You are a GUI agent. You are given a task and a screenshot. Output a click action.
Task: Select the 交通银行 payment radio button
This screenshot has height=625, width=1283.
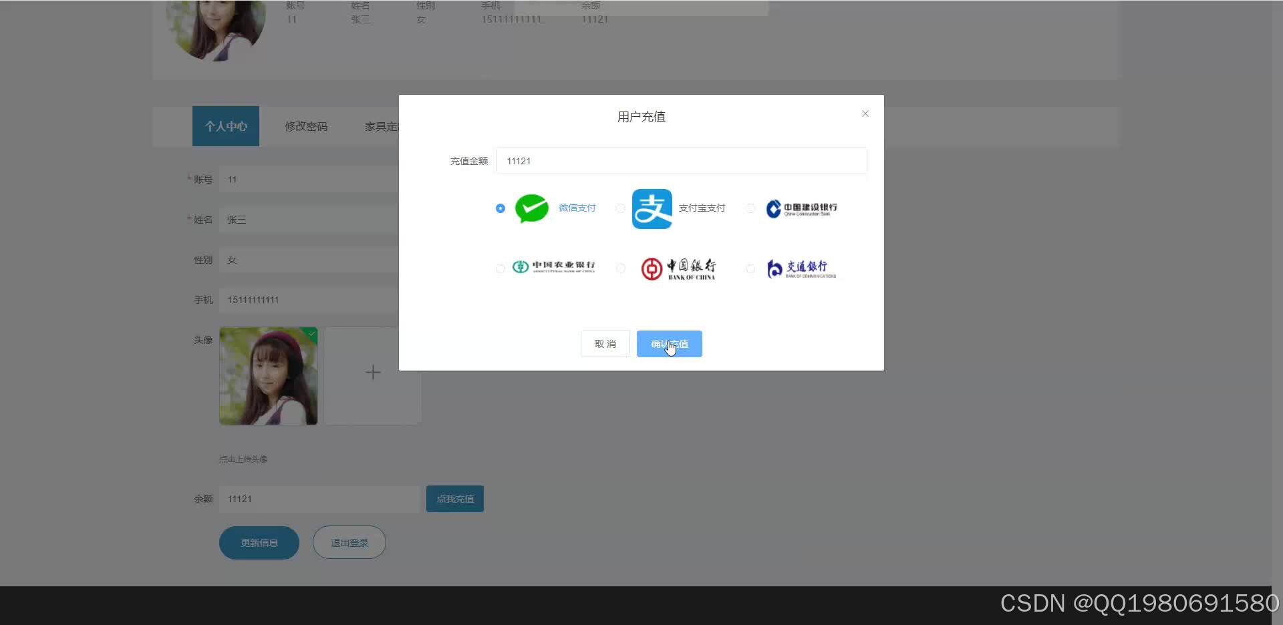coord(750,268)
